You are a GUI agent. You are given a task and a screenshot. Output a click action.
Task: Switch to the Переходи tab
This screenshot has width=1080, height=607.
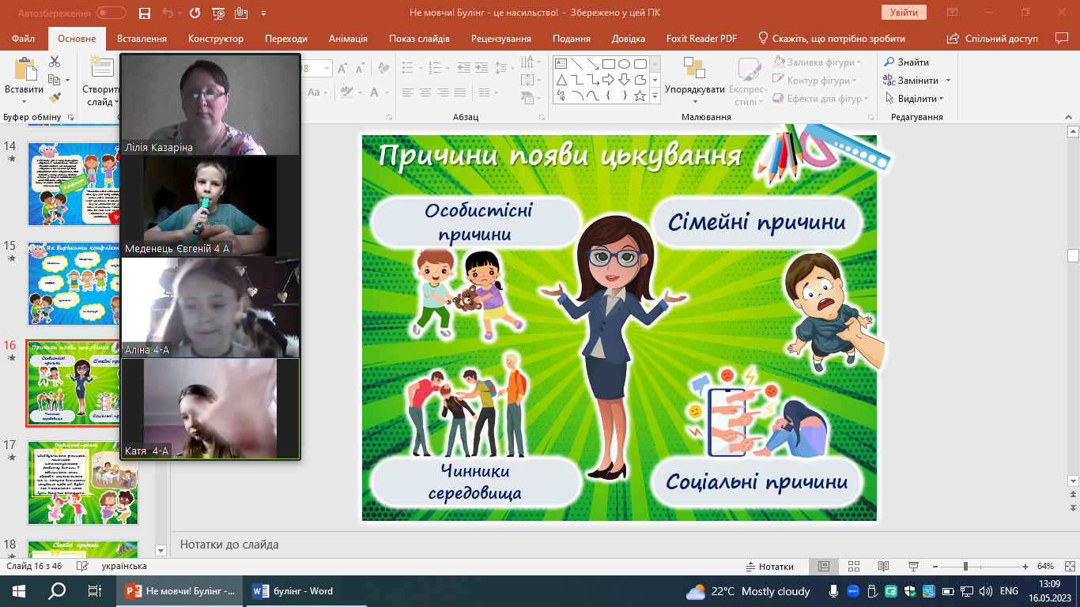pos(286,39)
